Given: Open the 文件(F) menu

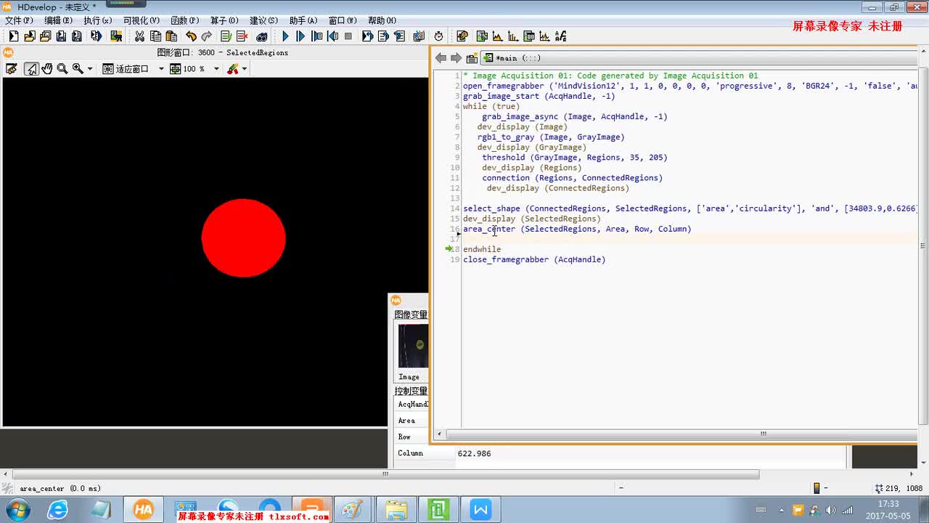Looking at the screenshot, I should coord(19,20).
